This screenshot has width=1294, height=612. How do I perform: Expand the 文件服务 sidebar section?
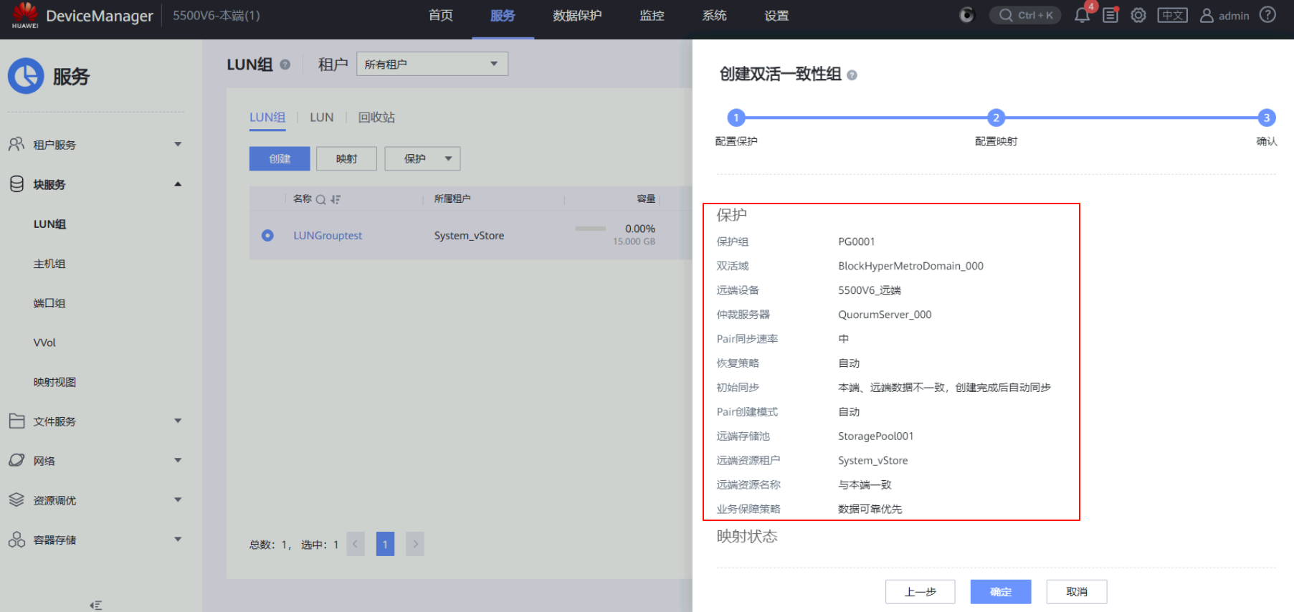[x=95, y=421]
